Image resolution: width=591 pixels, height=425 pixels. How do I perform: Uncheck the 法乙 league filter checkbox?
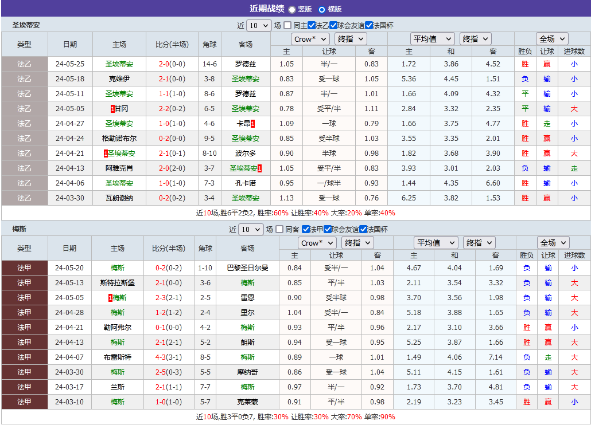[x=310, y=25]
